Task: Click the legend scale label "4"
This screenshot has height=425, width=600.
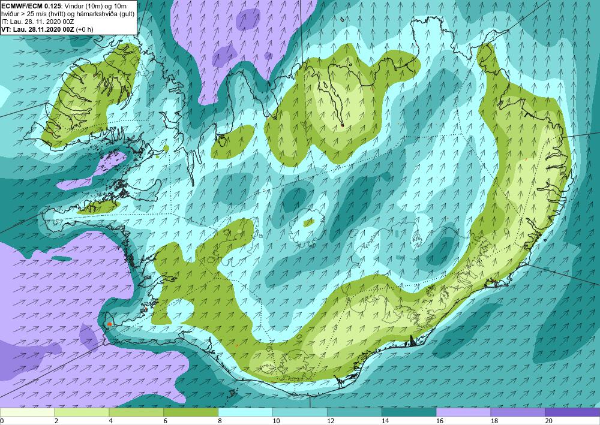Action: point(111,421)
